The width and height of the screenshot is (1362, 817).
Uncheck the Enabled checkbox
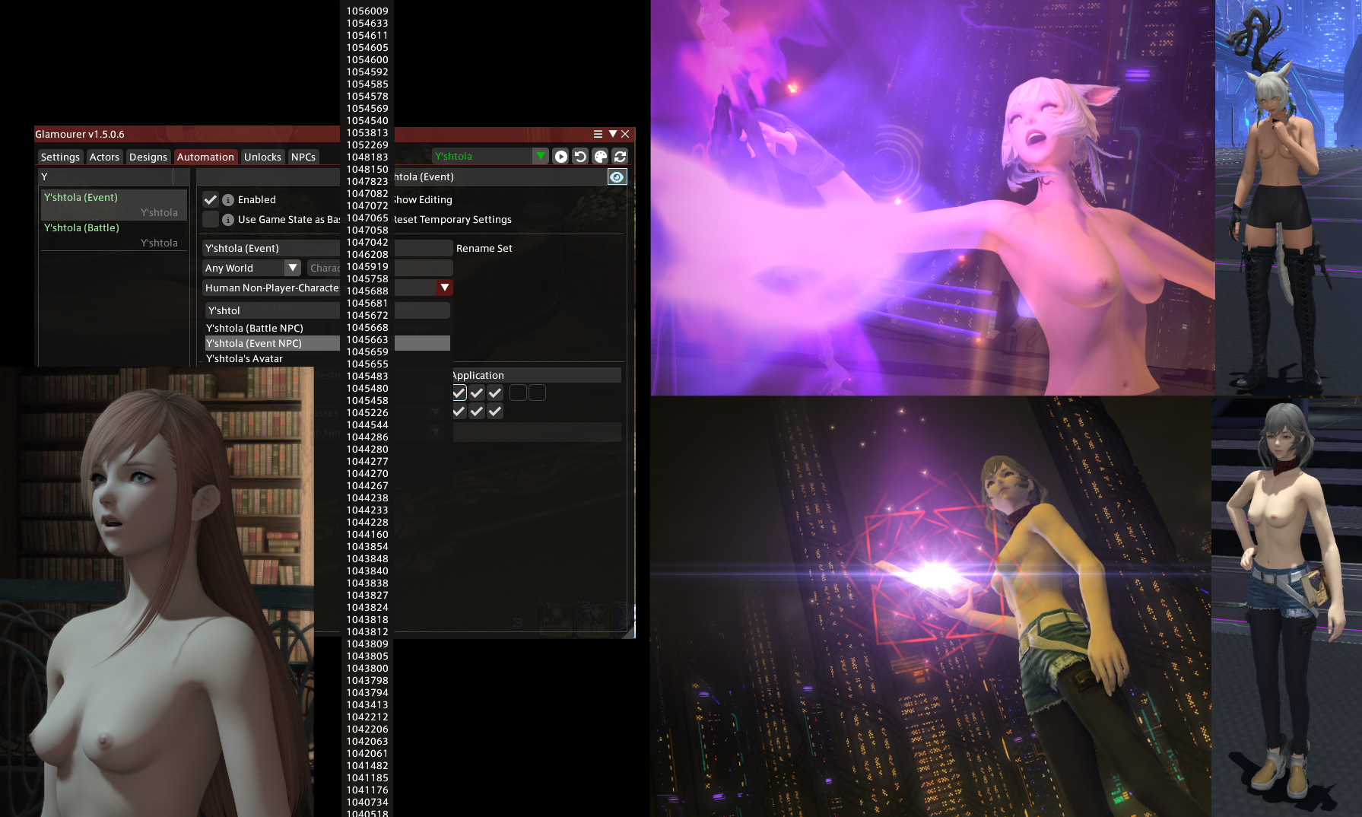point(211,200)
